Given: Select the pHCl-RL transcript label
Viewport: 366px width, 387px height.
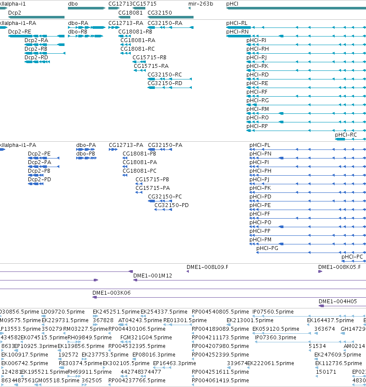Looking at the screenshot, I should [237, 23].
